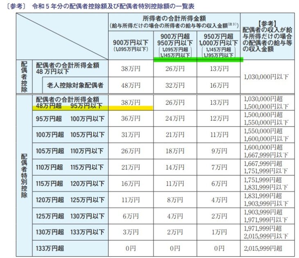
Task: Click reference range 1,550,000円超 1,600,000円以下
Action: pyautogui.click(x=266, y=135)
